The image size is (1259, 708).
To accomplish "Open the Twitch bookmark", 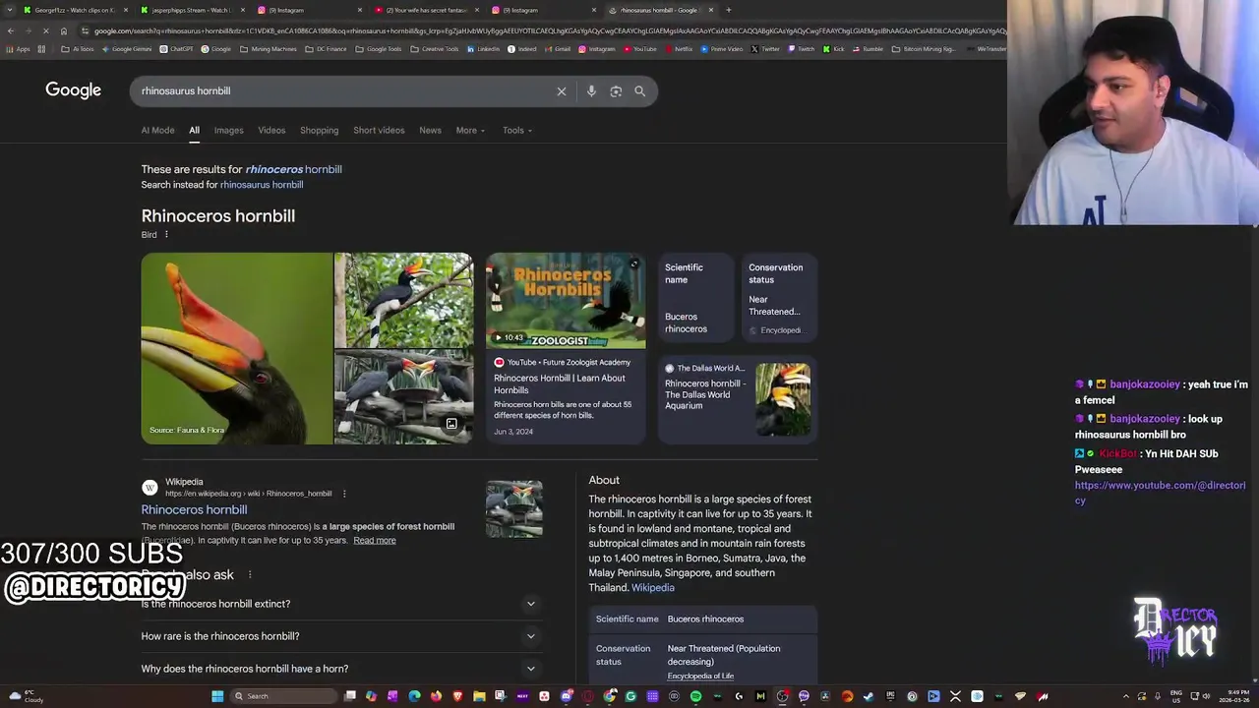I will [x=802, y=49].
